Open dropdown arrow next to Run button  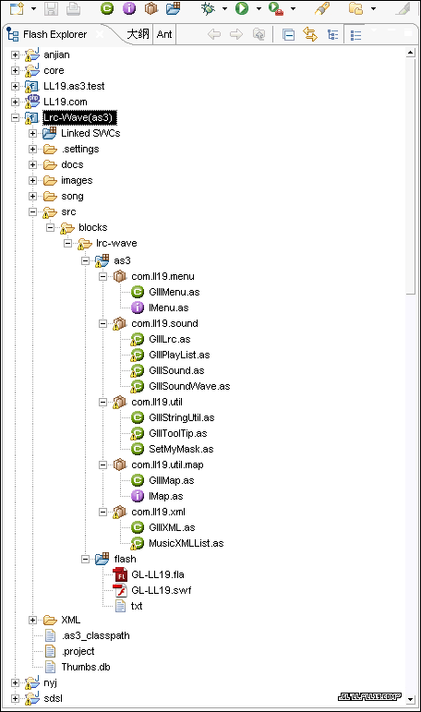click(259, 8)
